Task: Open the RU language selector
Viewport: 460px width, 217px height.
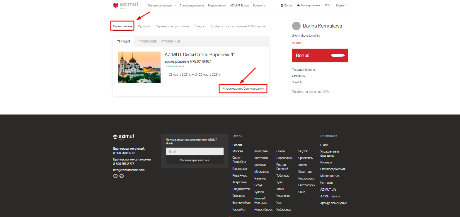Action: point(328,5)
